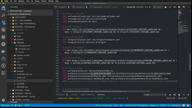Open circle.yml file
The width and height of the screenshot is (192, 108).
tap(21, 77)
